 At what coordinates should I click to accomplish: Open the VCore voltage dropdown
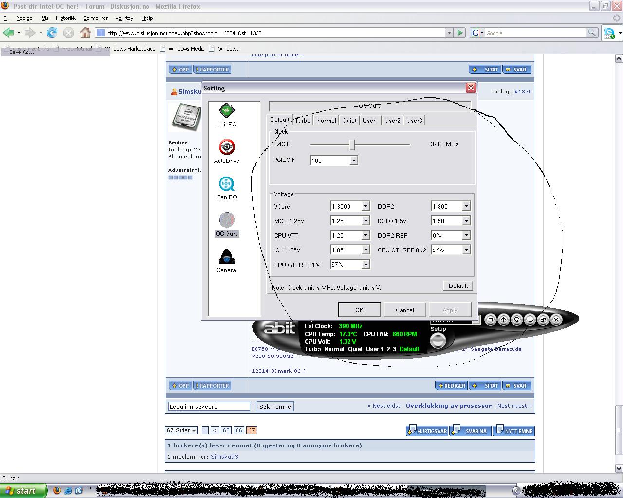coord(365,206)
